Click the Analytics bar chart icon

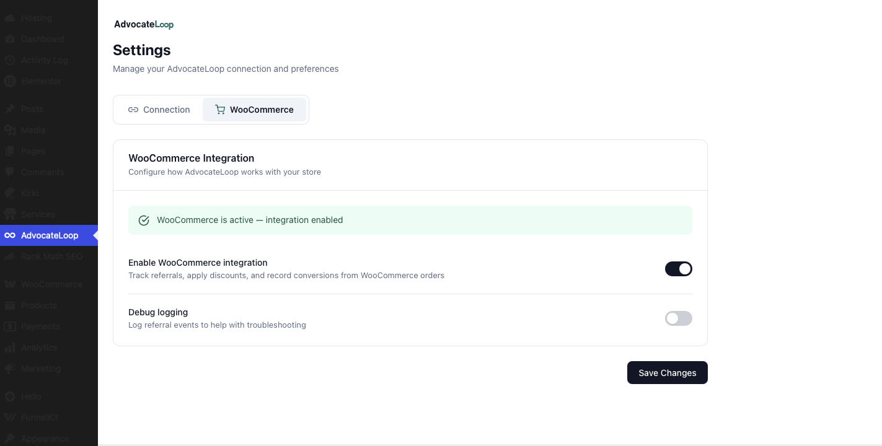[x=10, y=348]
